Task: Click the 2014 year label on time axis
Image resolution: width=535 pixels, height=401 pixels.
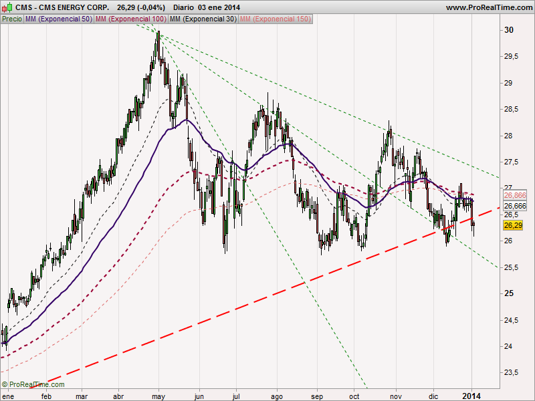Action: (471, 396)
